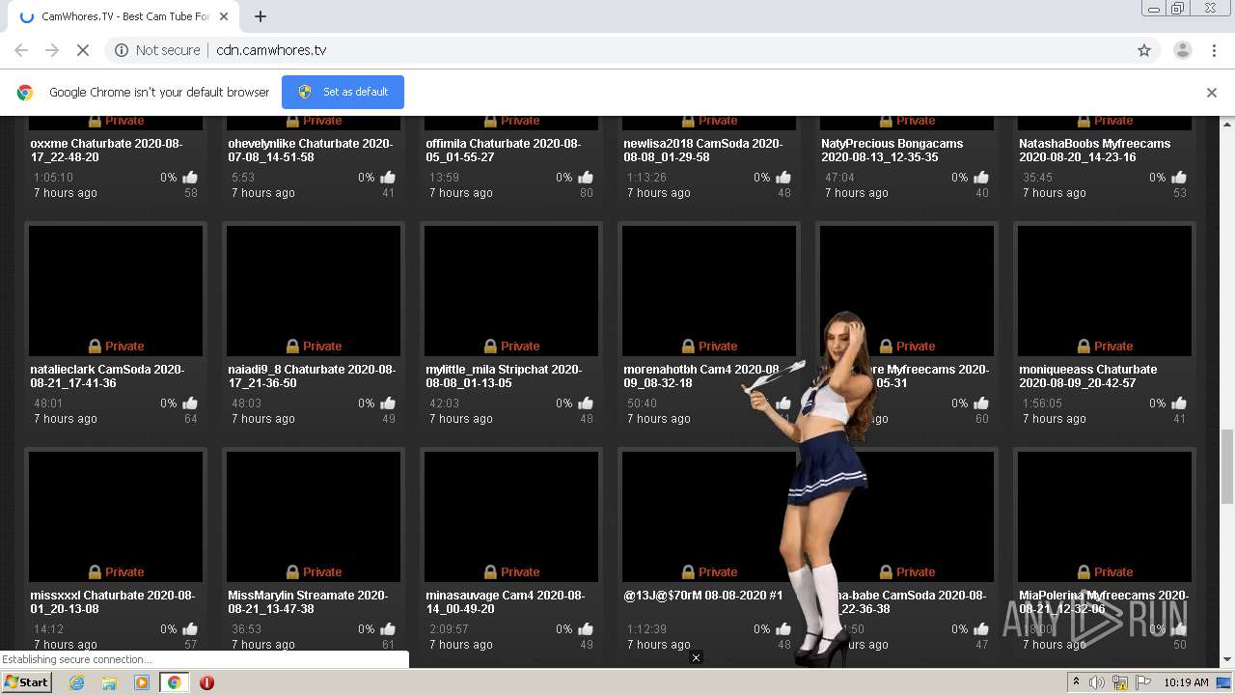Open the mylittle_mila Stripchat video title
This screenshot has width=1235, height=695.
point(504,376)
